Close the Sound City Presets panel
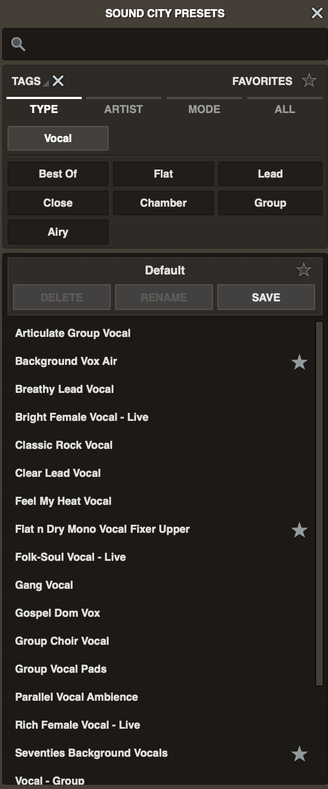This screenshot has height=789, width=328. pos(317,13)
